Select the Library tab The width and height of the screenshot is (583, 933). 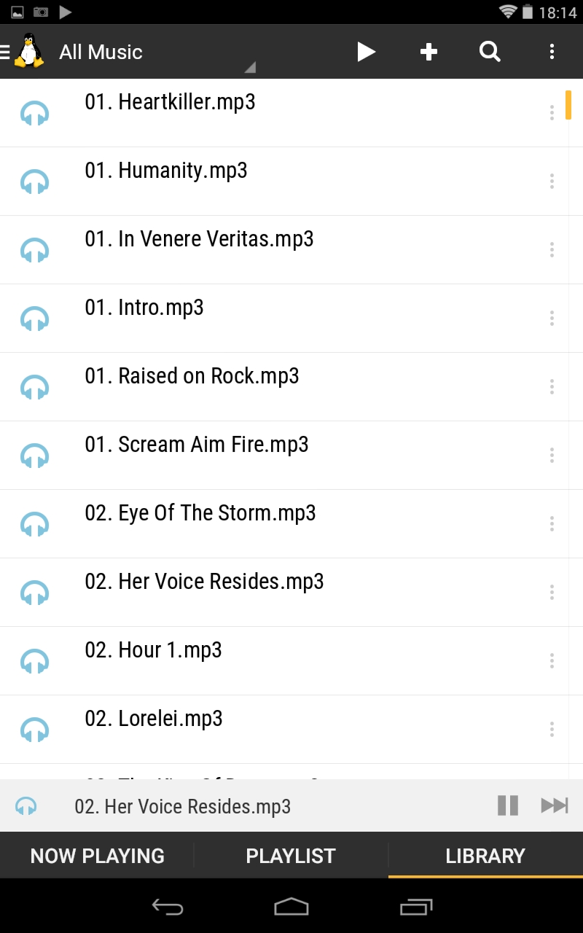(x=485, y=856)
